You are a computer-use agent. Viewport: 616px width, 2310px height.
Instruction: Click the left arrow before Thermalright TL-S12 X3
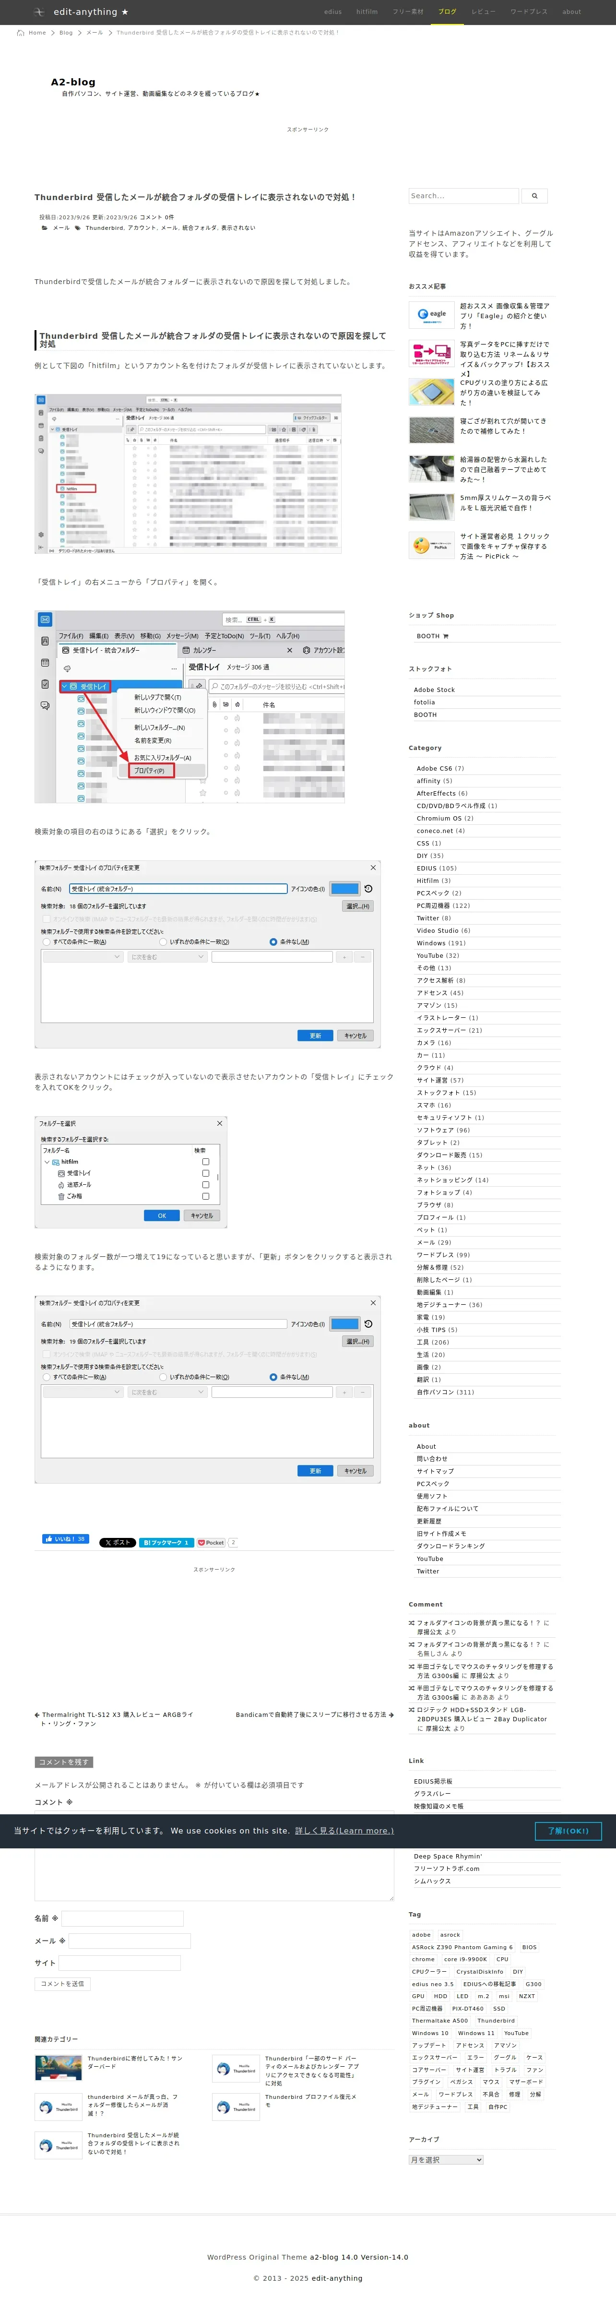click(37, 1715)
